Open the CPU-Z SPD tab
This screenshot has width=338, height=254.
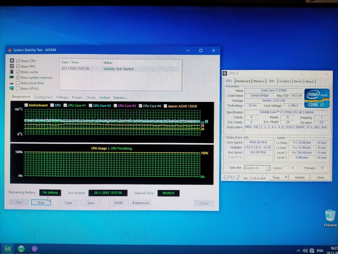point(272,81)
